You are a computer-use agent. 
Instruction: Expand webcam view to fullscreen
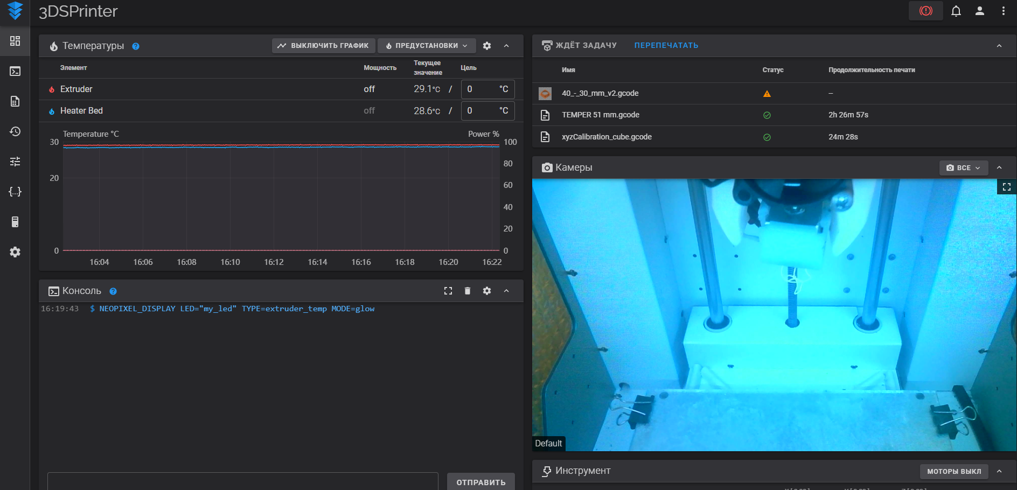click(x=1006, y=187)
